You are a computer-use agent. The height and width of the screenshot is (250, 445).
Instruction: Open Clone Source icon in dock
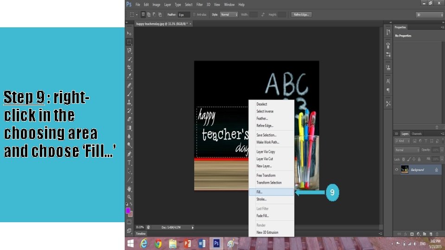(x=388, y=68)
